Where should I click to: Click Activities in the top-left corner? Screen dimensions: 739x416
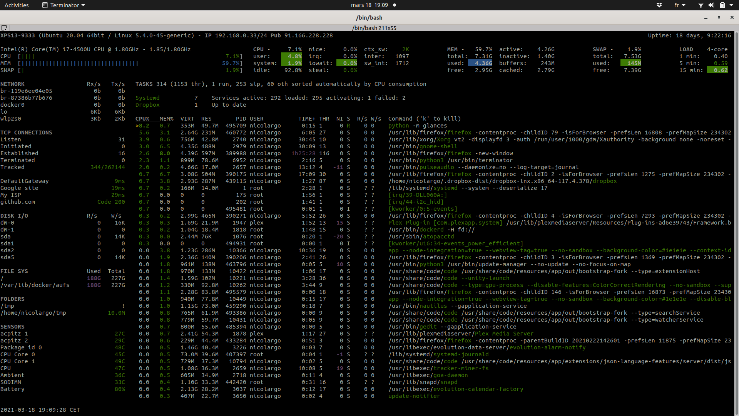(17, 5)
